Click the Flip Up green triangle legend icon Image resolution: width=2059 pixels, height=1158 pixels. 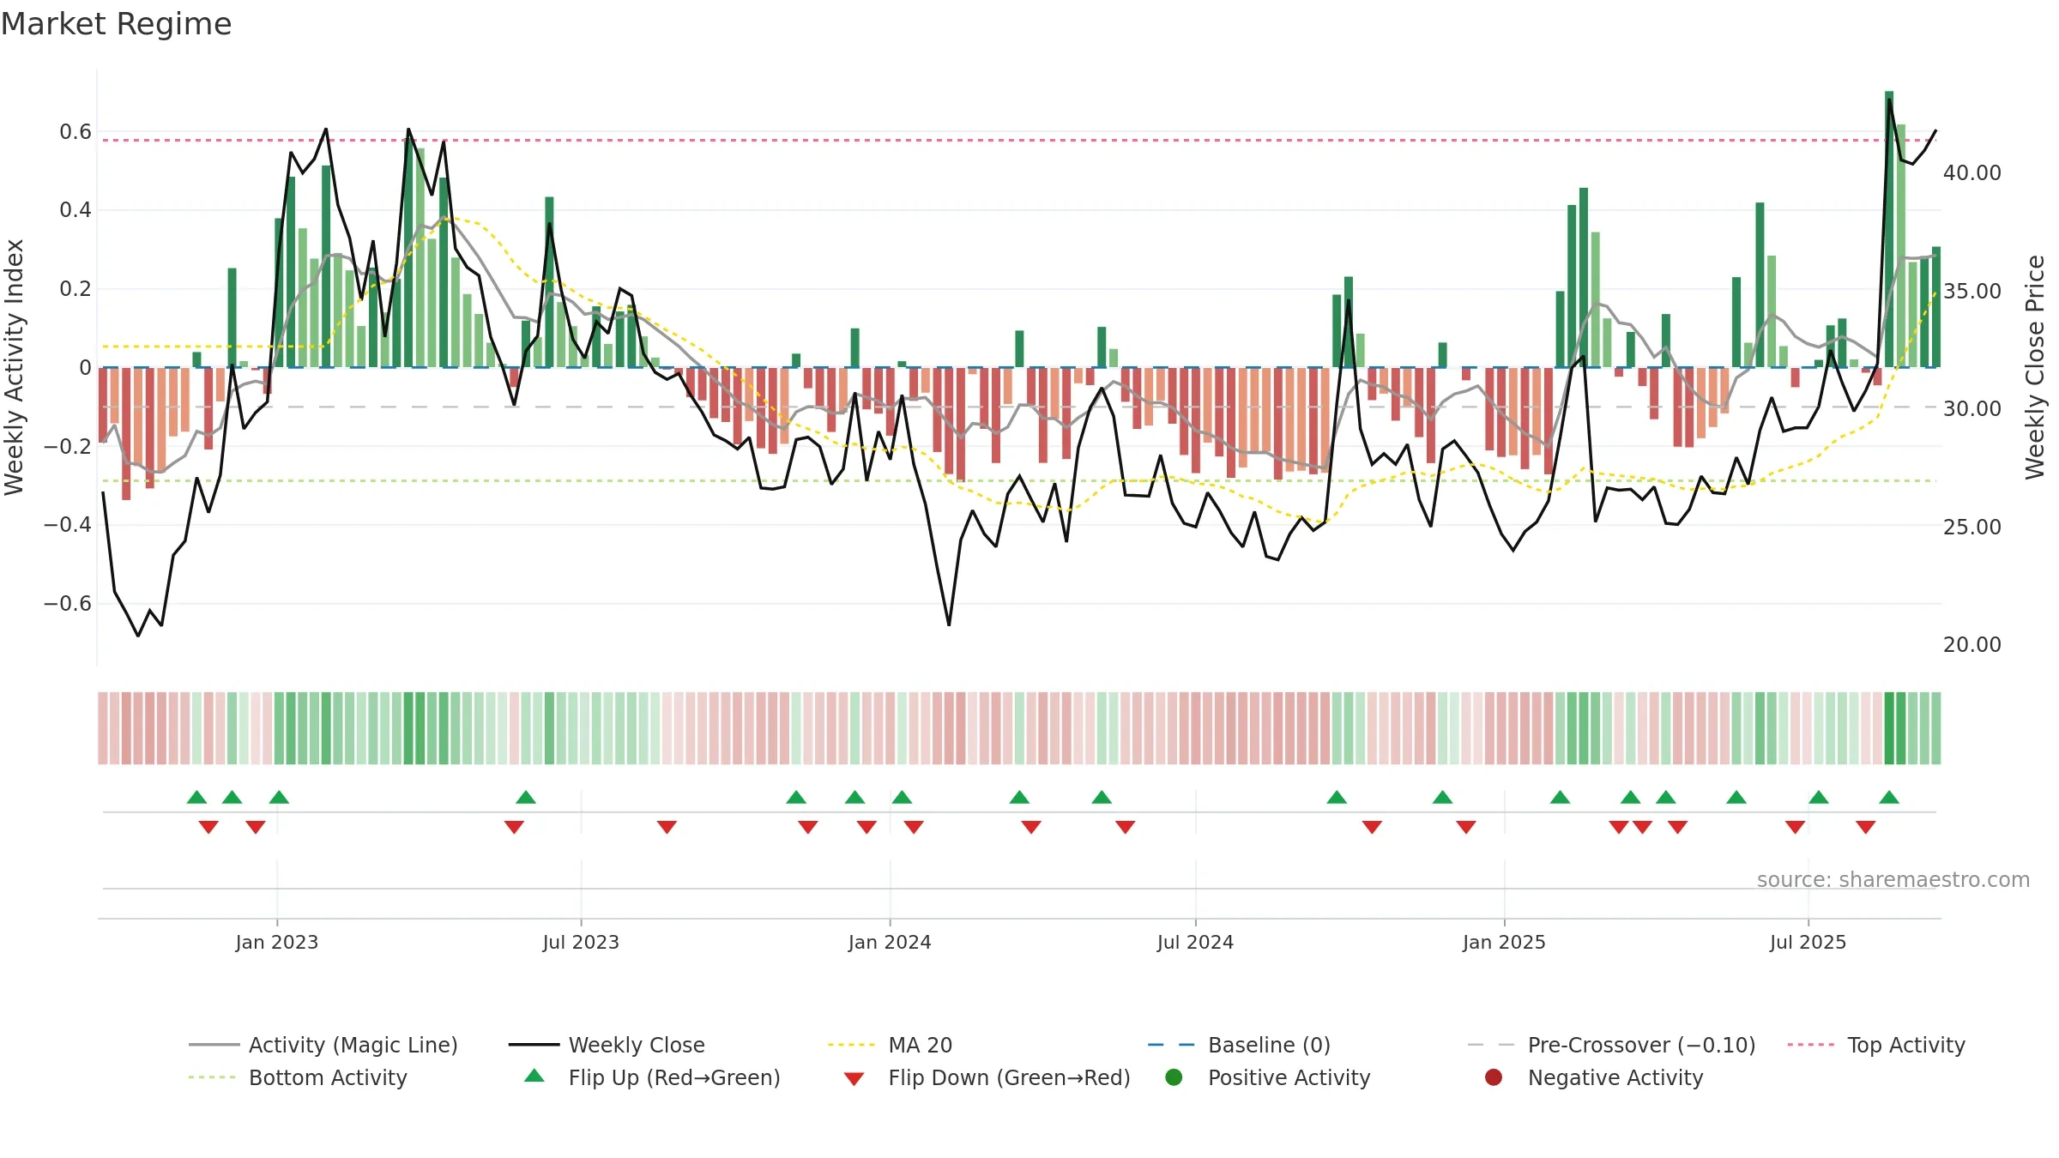coord(534,1076)
